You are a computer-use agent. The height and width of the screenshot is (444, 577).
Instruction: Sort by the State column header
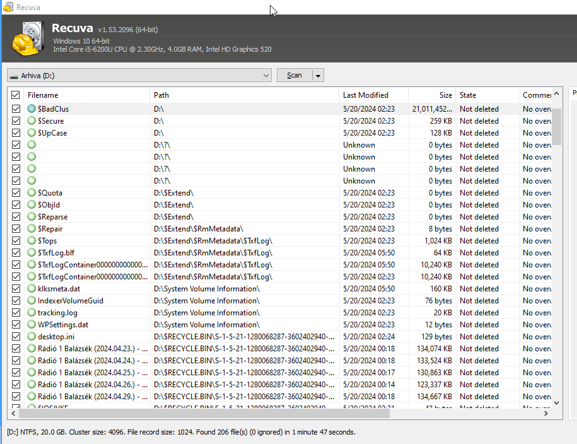(487, 95)
